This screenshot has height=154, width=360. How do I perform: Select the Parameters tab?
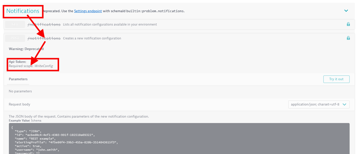tap(18, 79)
